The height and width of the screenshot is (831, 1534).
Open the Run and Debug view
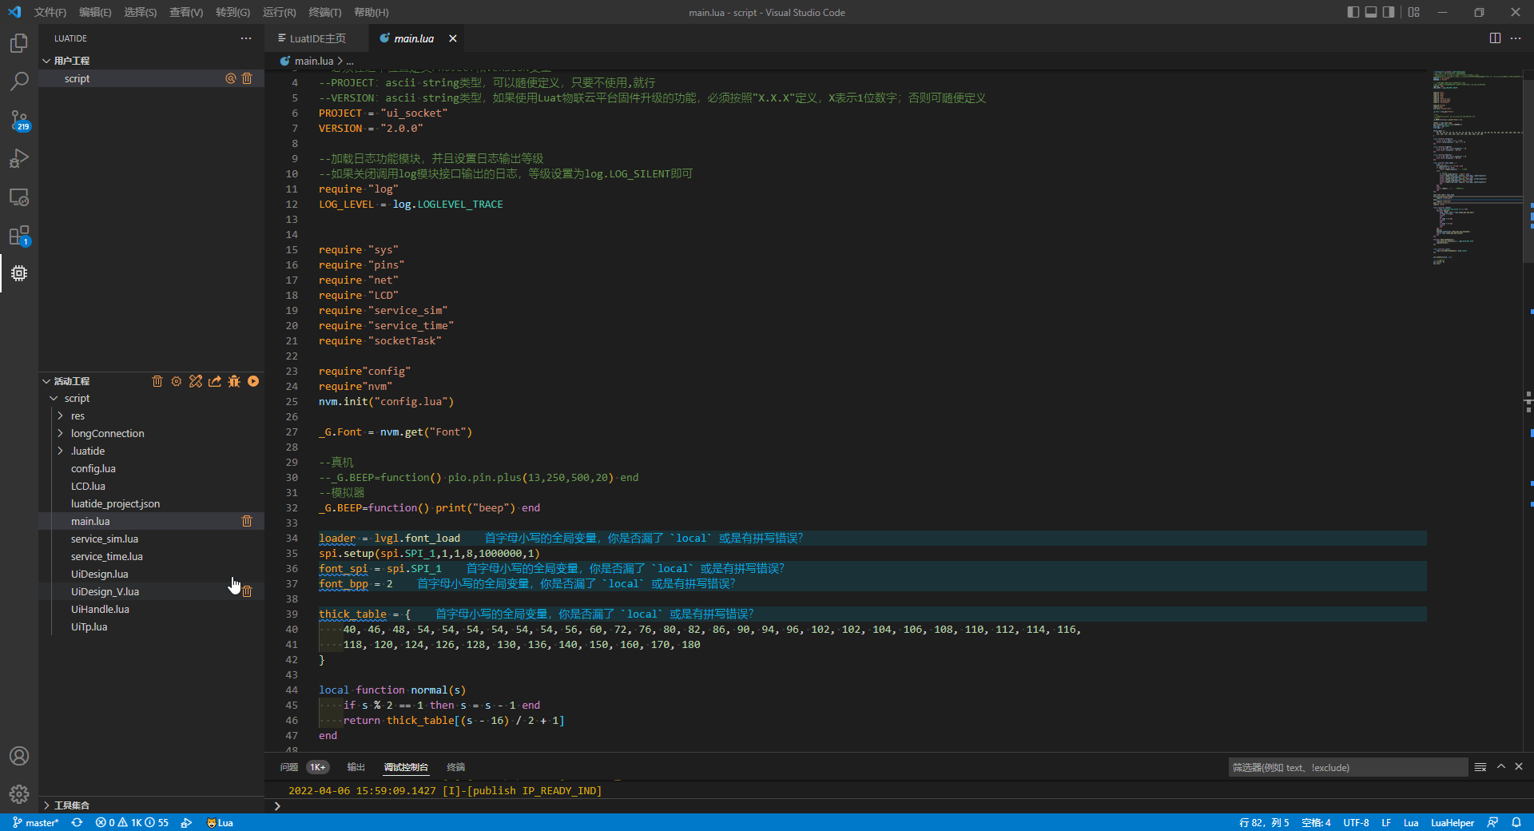click(19, 158)
